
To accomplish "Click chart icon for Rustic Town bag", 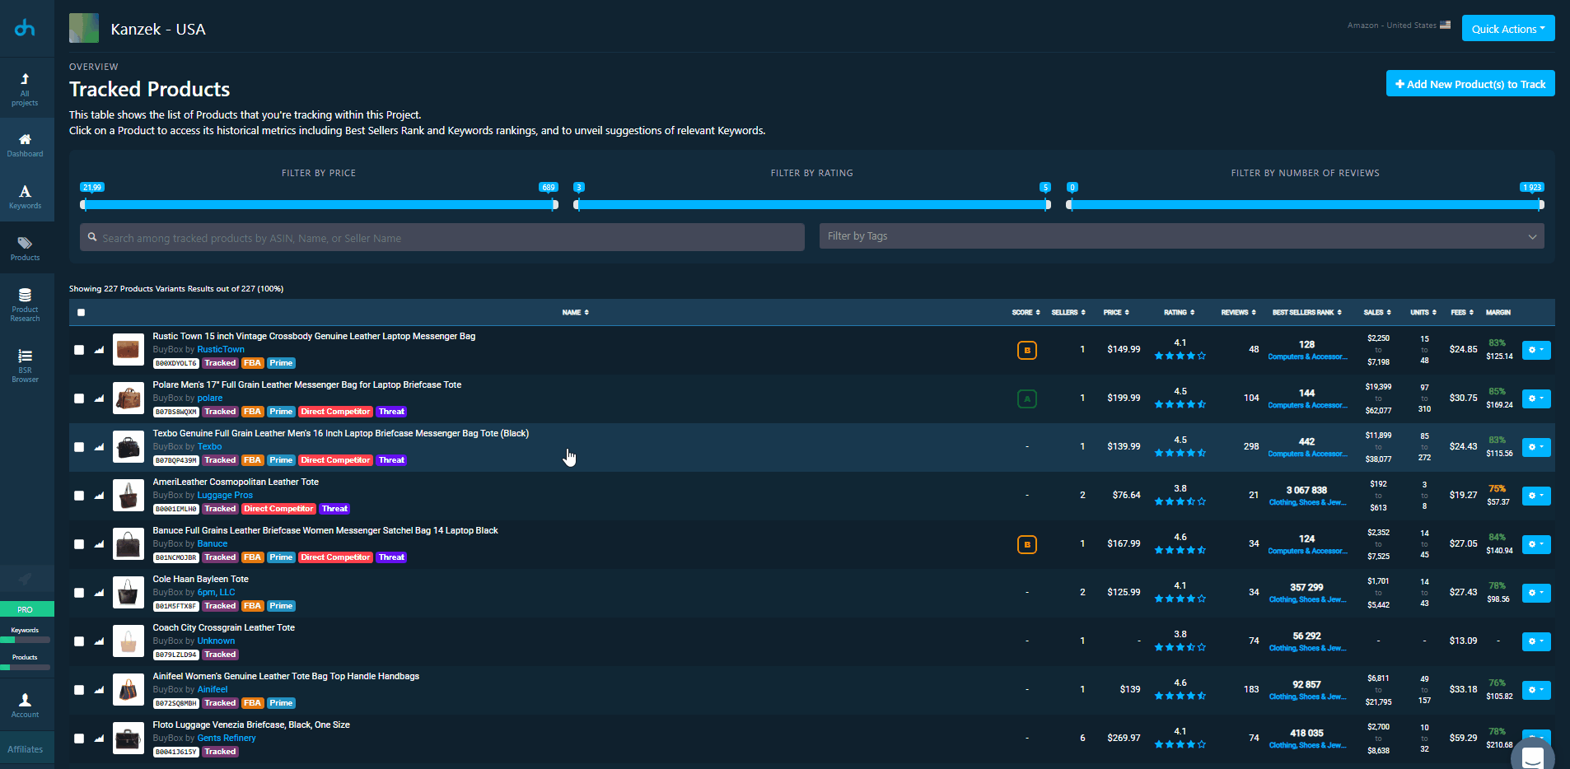I will pos(99,350).
